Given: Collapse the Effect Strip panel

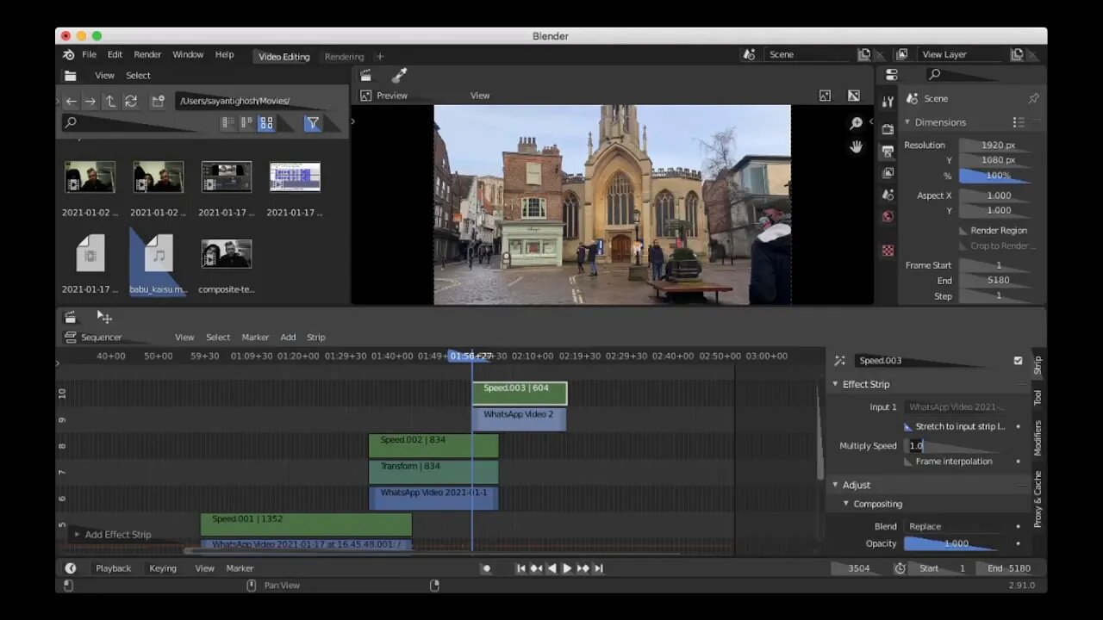Looking at the screenshot, I should click(835, 384).
